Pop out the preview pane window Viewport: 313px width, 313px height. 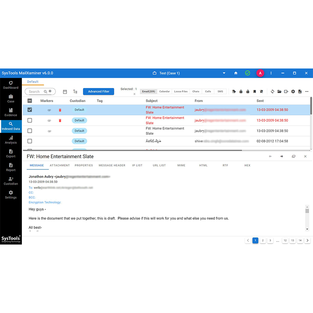pyautogui.click(x=293, y=156)
